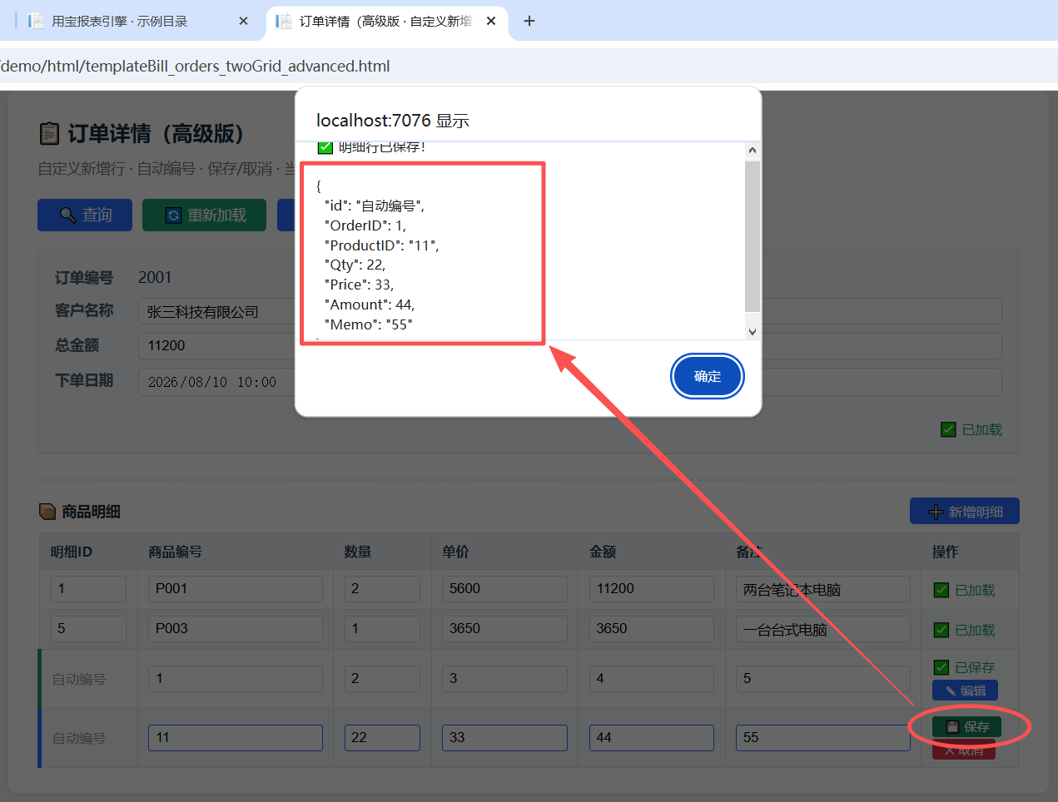Viewport: 1058px width, 802px height.
Task: Click the "ProductID": "11" line in dialog
Action: [382, 245]
